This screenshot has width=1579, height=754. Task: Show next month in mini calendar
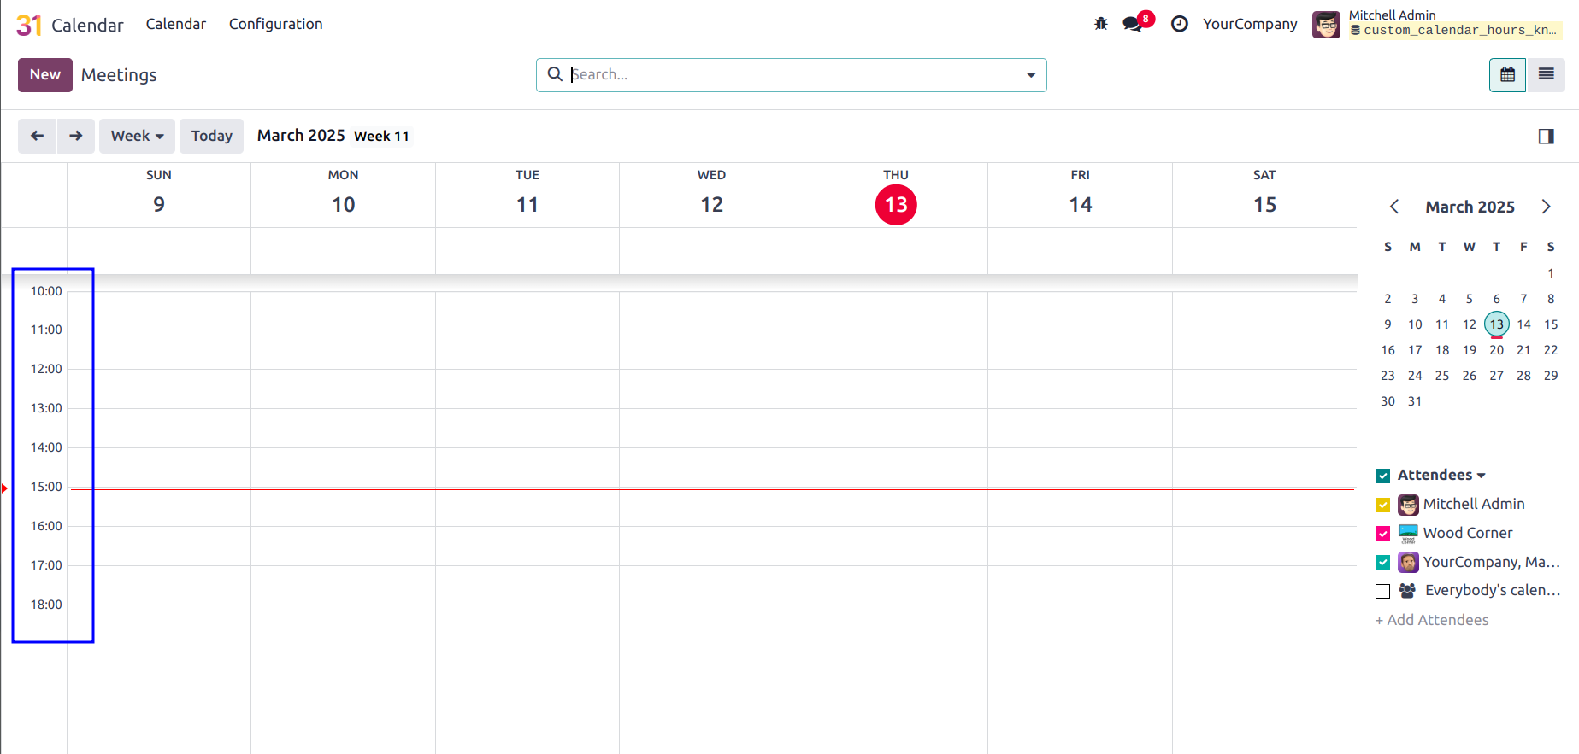coord(1546,207)
